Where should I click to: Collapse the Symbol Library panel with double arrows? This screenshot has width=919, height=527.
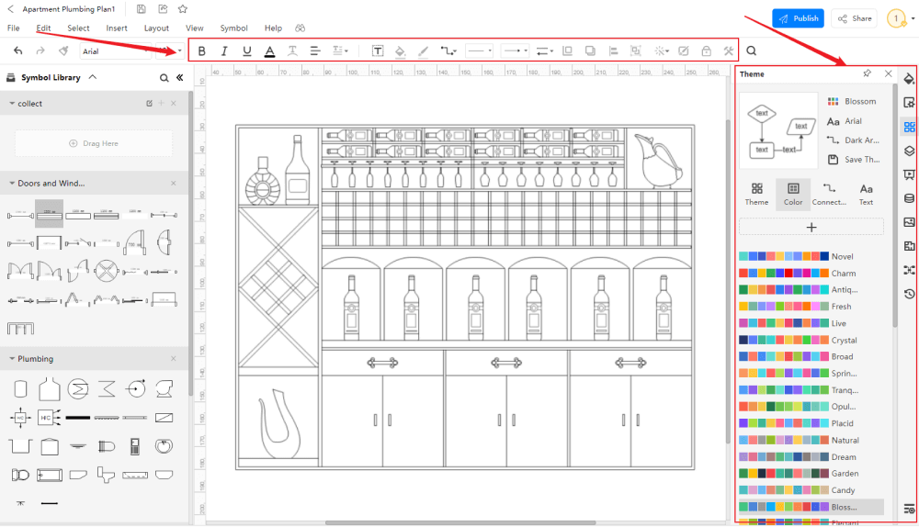(179, 78)
